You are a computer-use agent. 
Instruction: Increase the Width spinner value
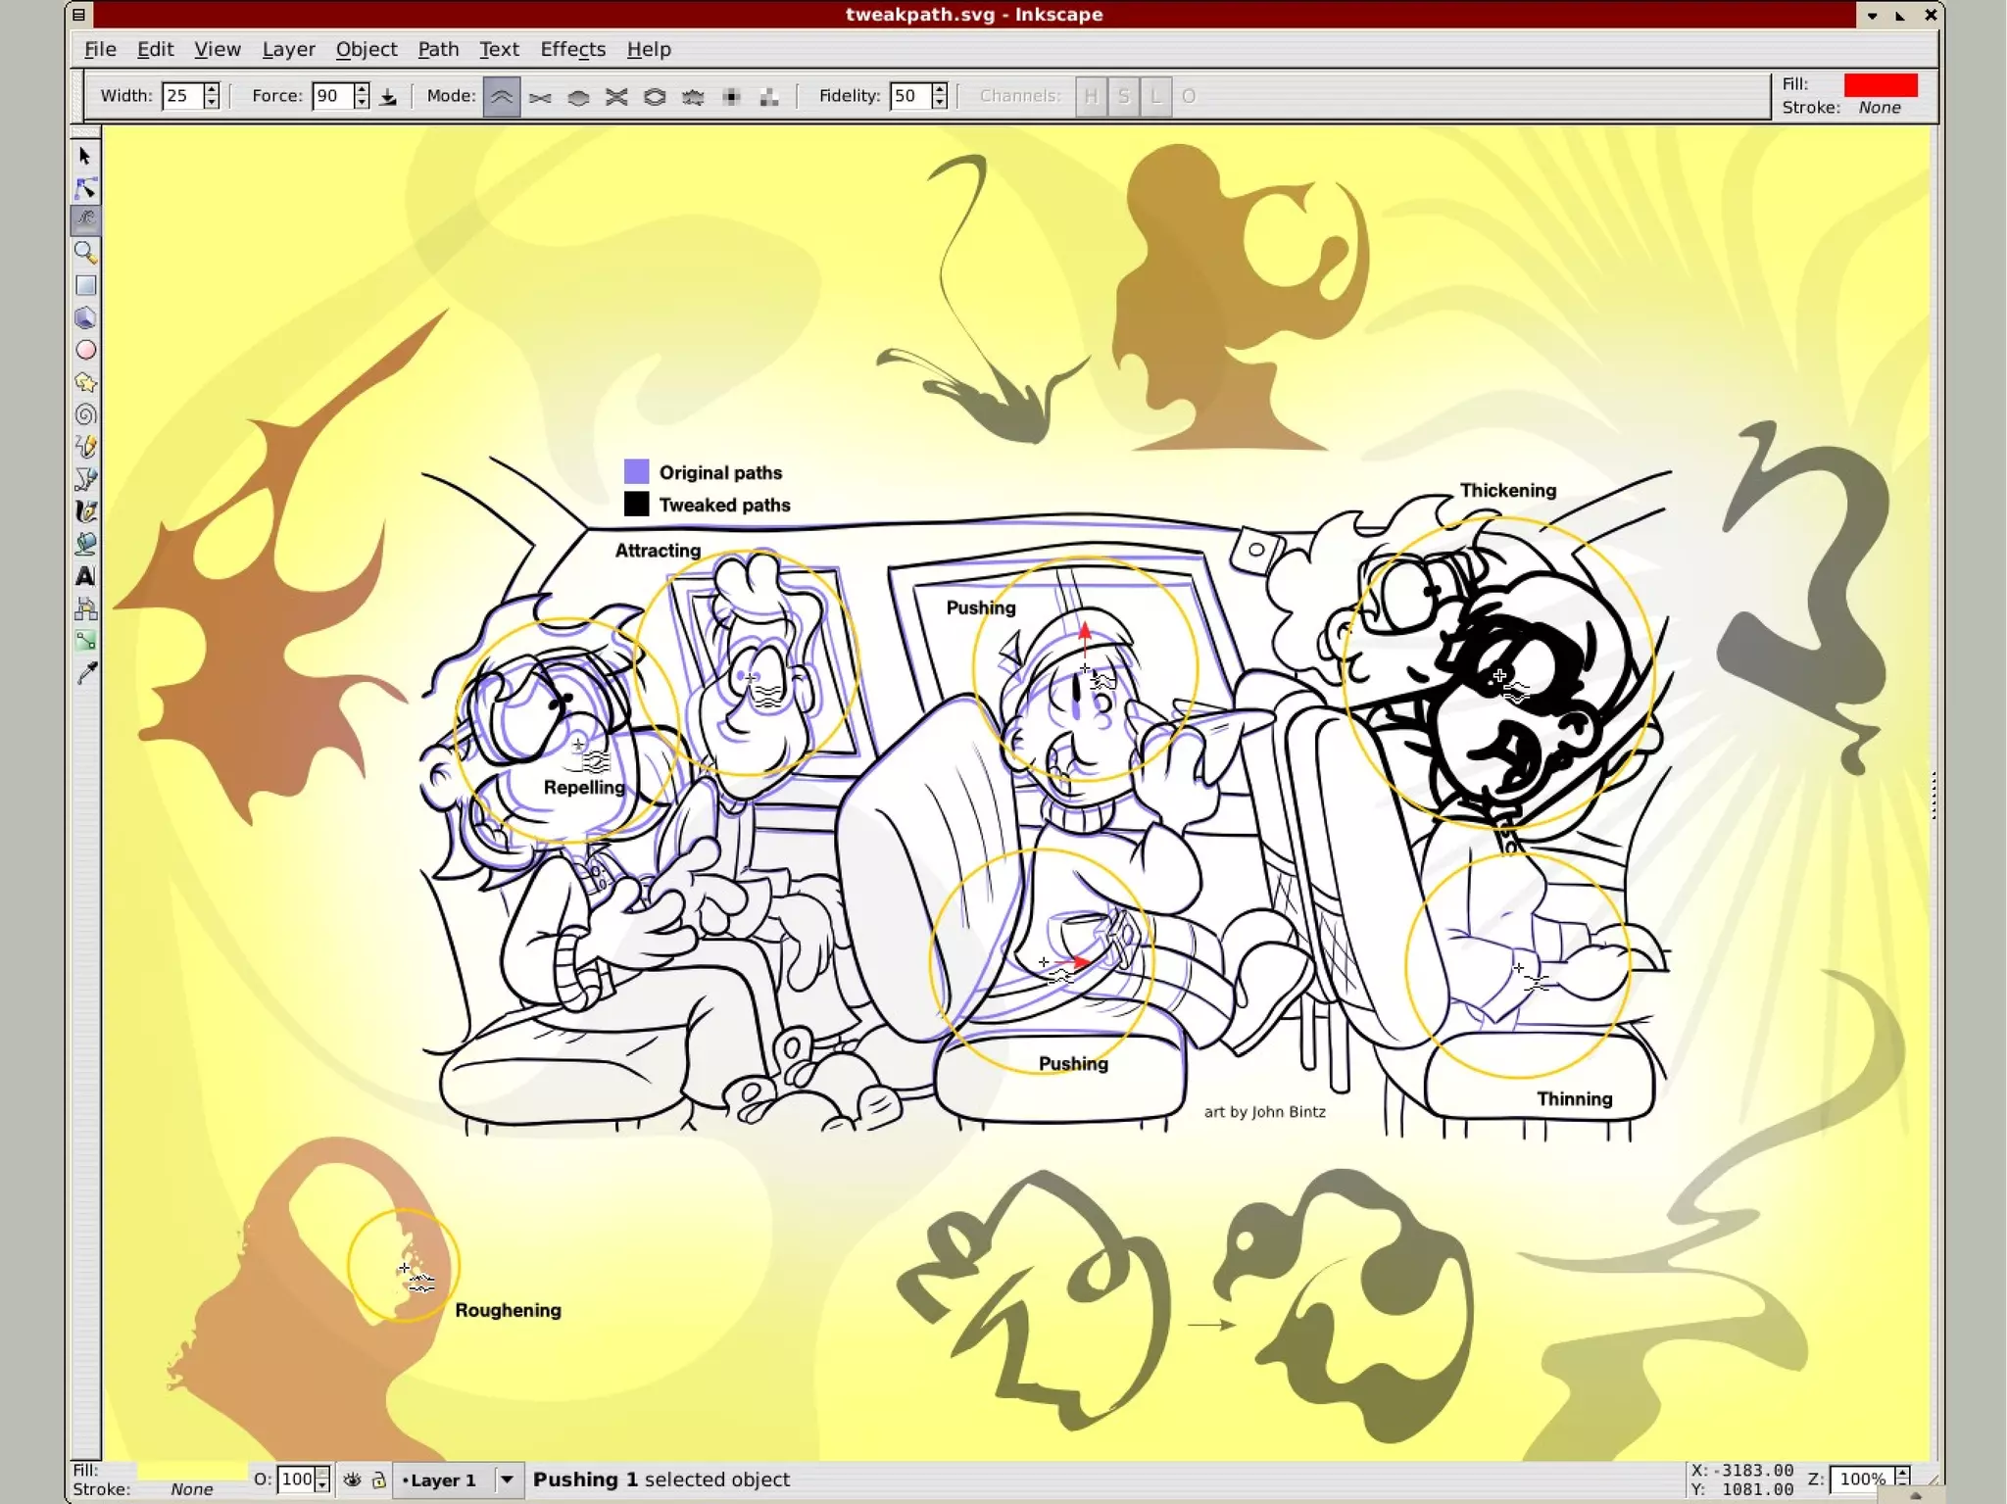coord(212,89)
